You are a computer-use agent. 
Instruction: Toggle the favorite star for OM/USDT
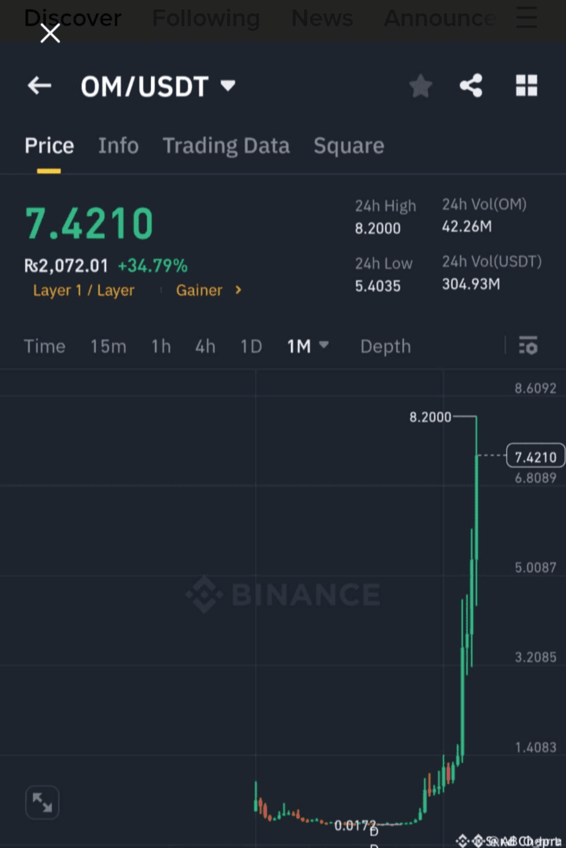pyautogui.click(x=420, y=86)
